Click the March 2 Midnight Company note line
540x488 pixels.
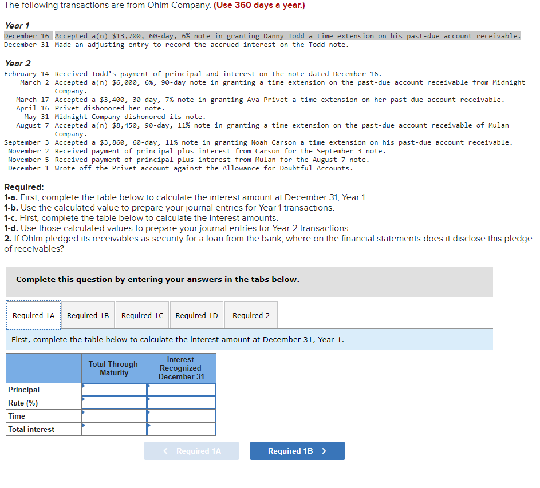[x=273, y=87]
